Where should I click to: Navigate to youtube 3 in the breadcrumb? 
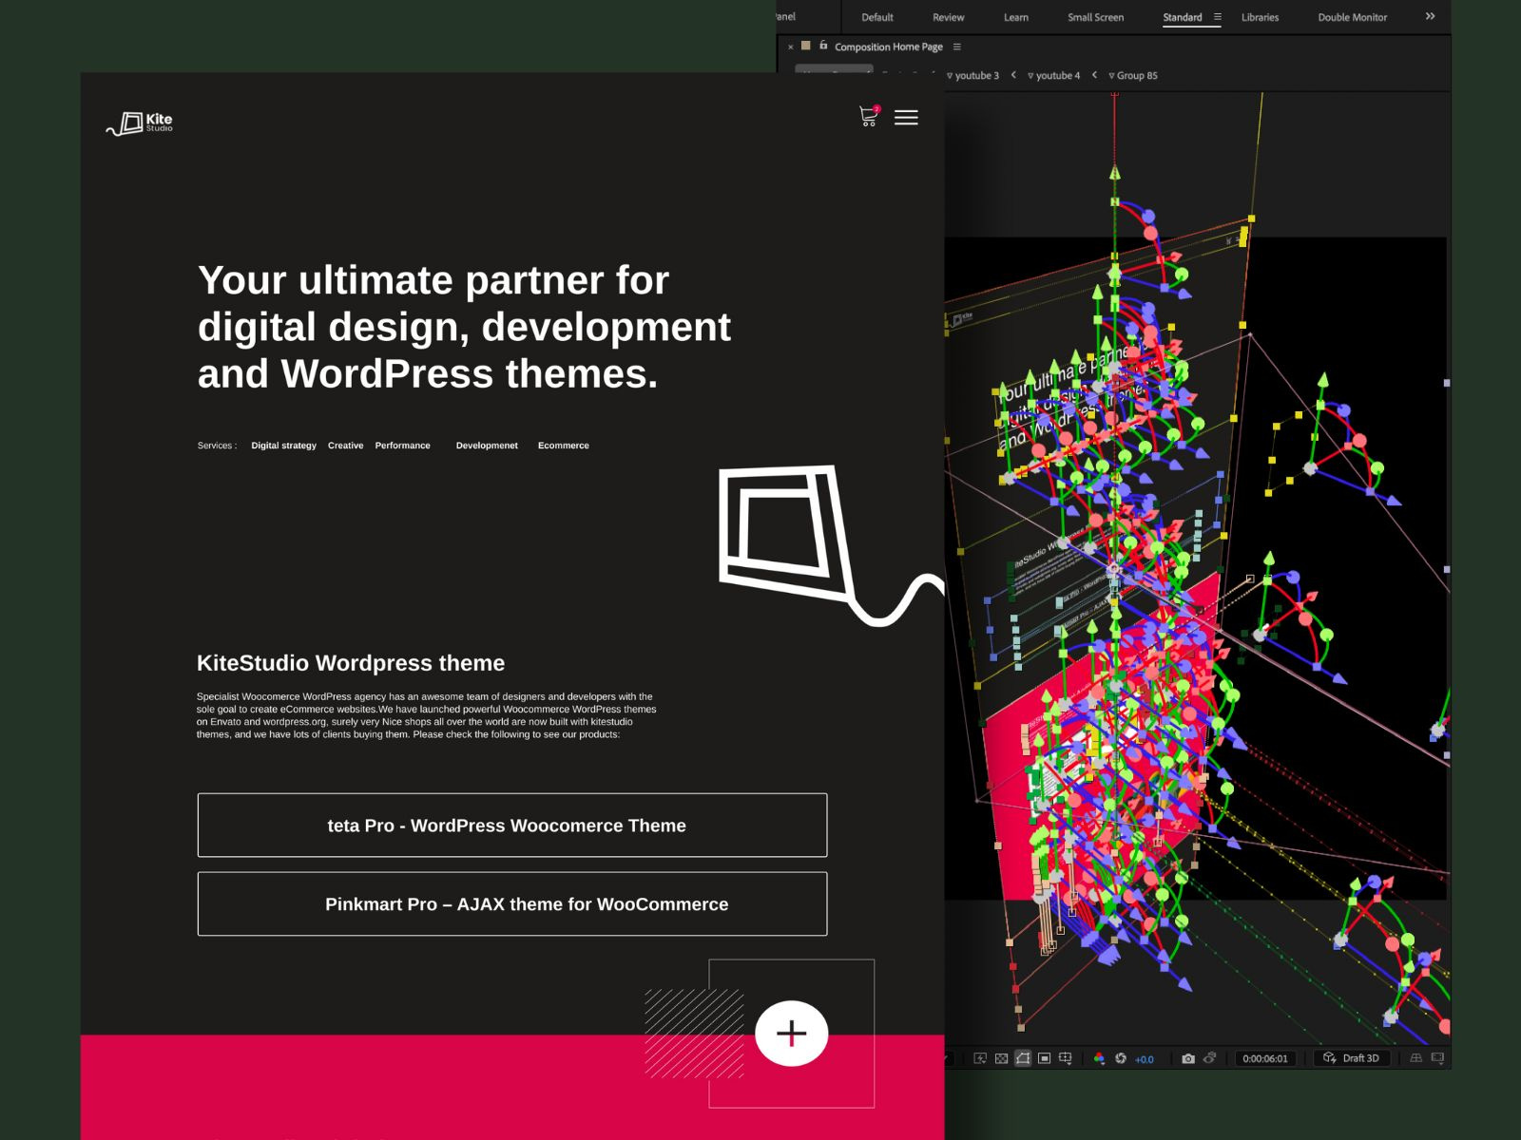coord(973,75)
